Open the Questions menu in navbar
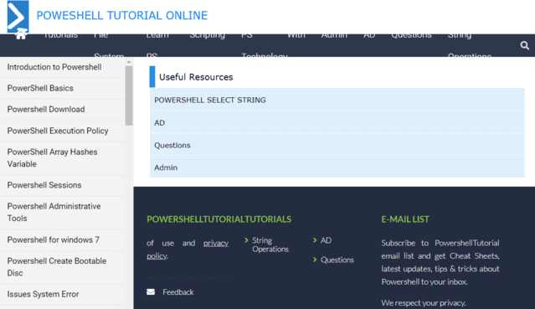 (x=411, y=36)
